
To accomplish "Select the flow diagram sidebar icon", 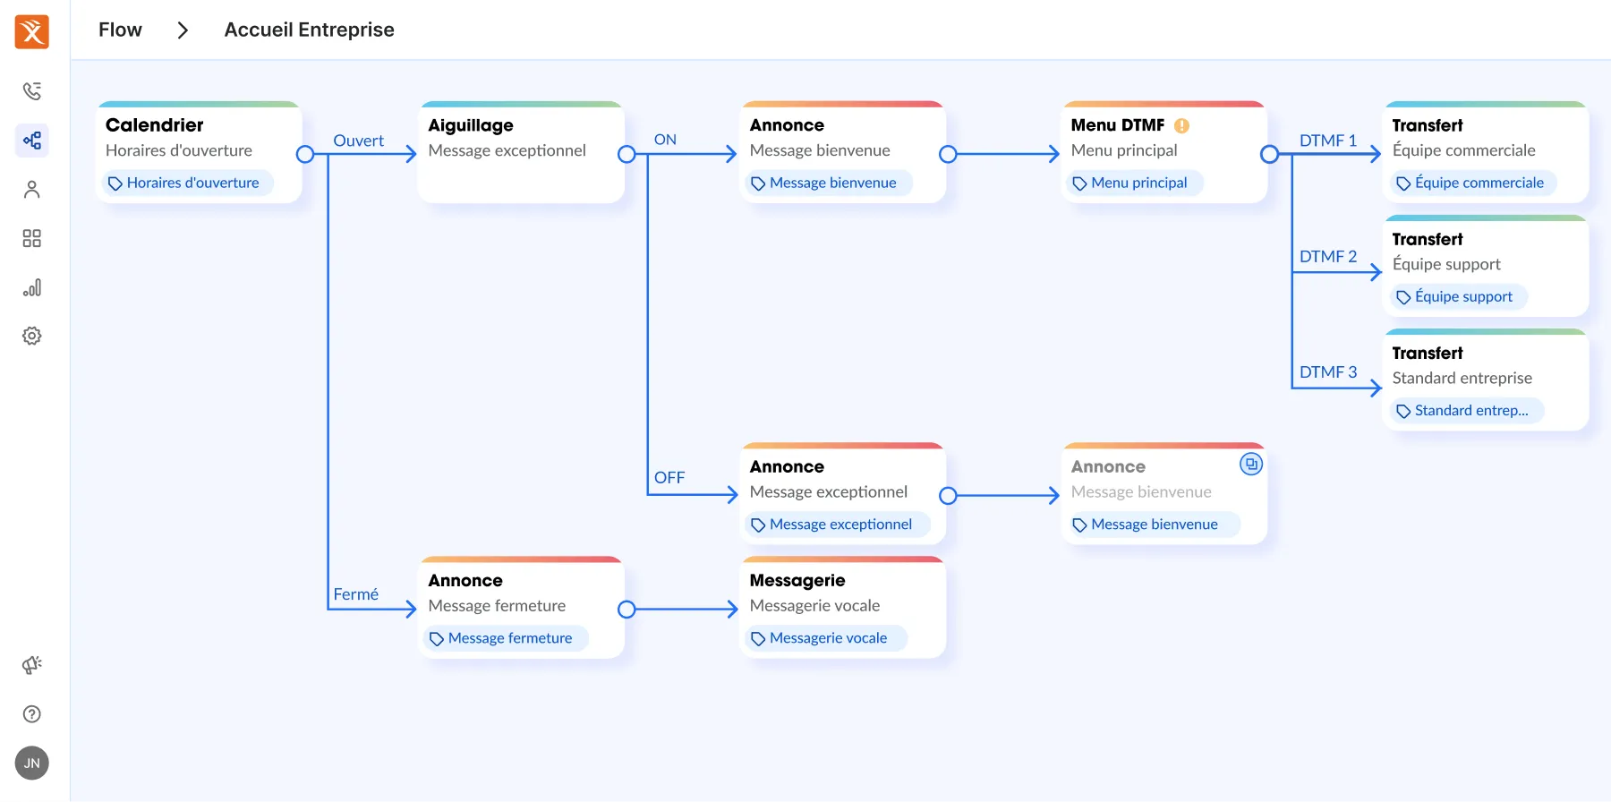I will pyautogui.click(x=32, y=141).
